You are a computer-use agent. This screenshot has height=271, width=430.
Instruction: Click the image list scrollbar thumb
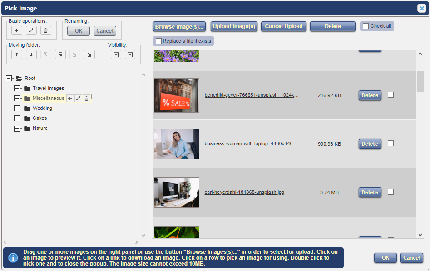pos(420,81)
